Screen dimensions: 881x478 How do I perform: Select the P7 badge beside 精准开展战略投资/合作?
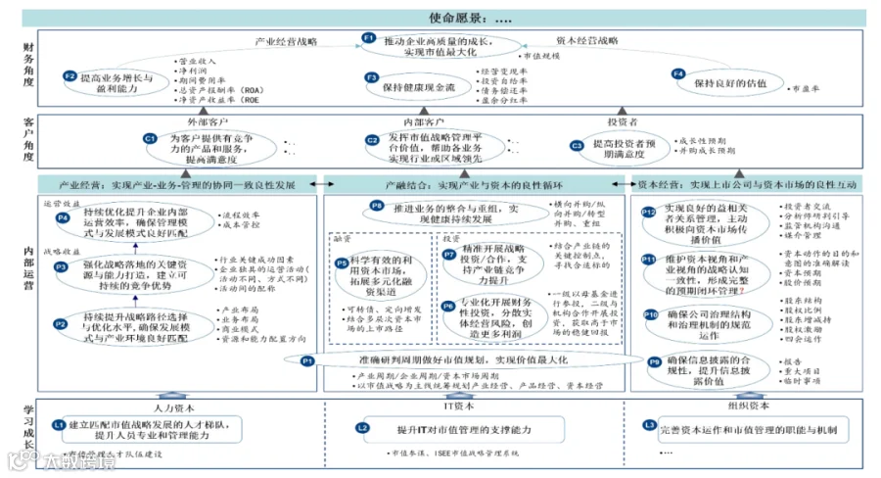[449, 255]
